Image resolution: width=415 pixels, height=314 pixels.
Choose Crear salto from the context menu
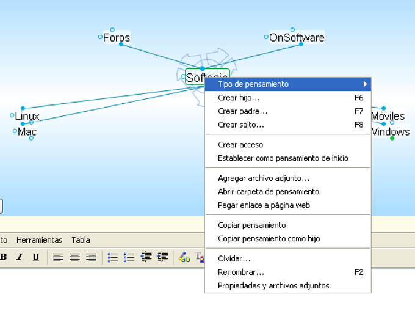pos(288,125)
